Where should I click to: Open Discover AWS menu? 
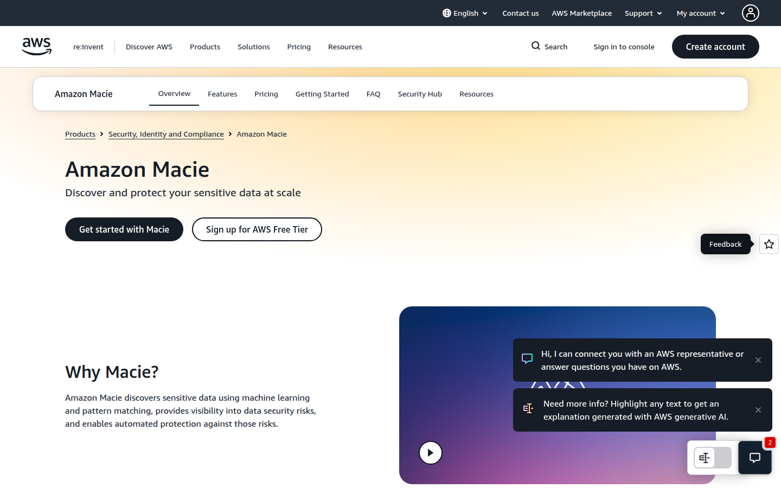tap(149, 47)
